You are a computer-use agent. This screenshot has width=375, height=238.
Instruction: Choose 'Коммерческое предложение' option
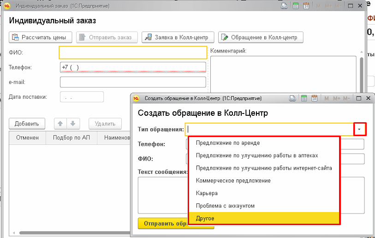pyautogui.click(x=233, y=180)
